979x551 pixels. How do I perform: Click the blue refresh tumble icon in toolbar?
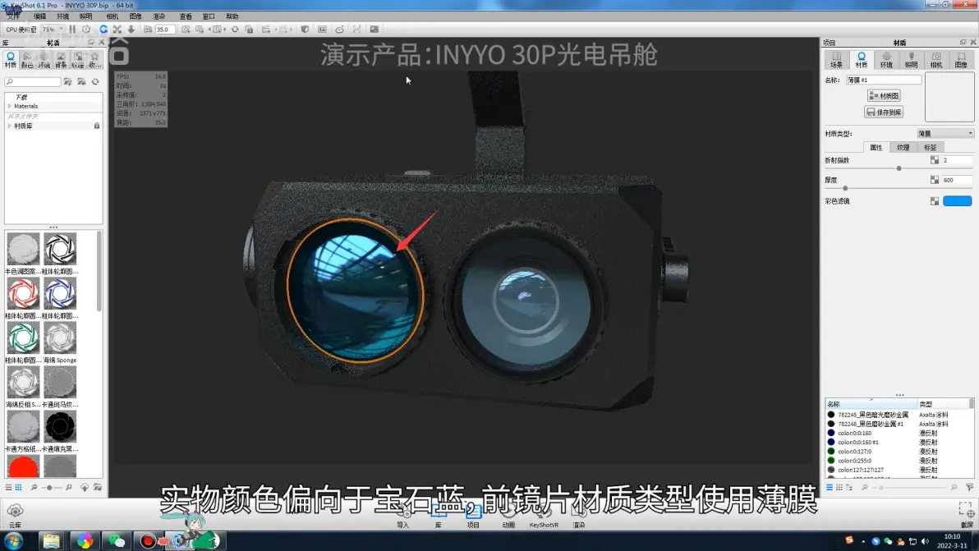tap(103, 30)
